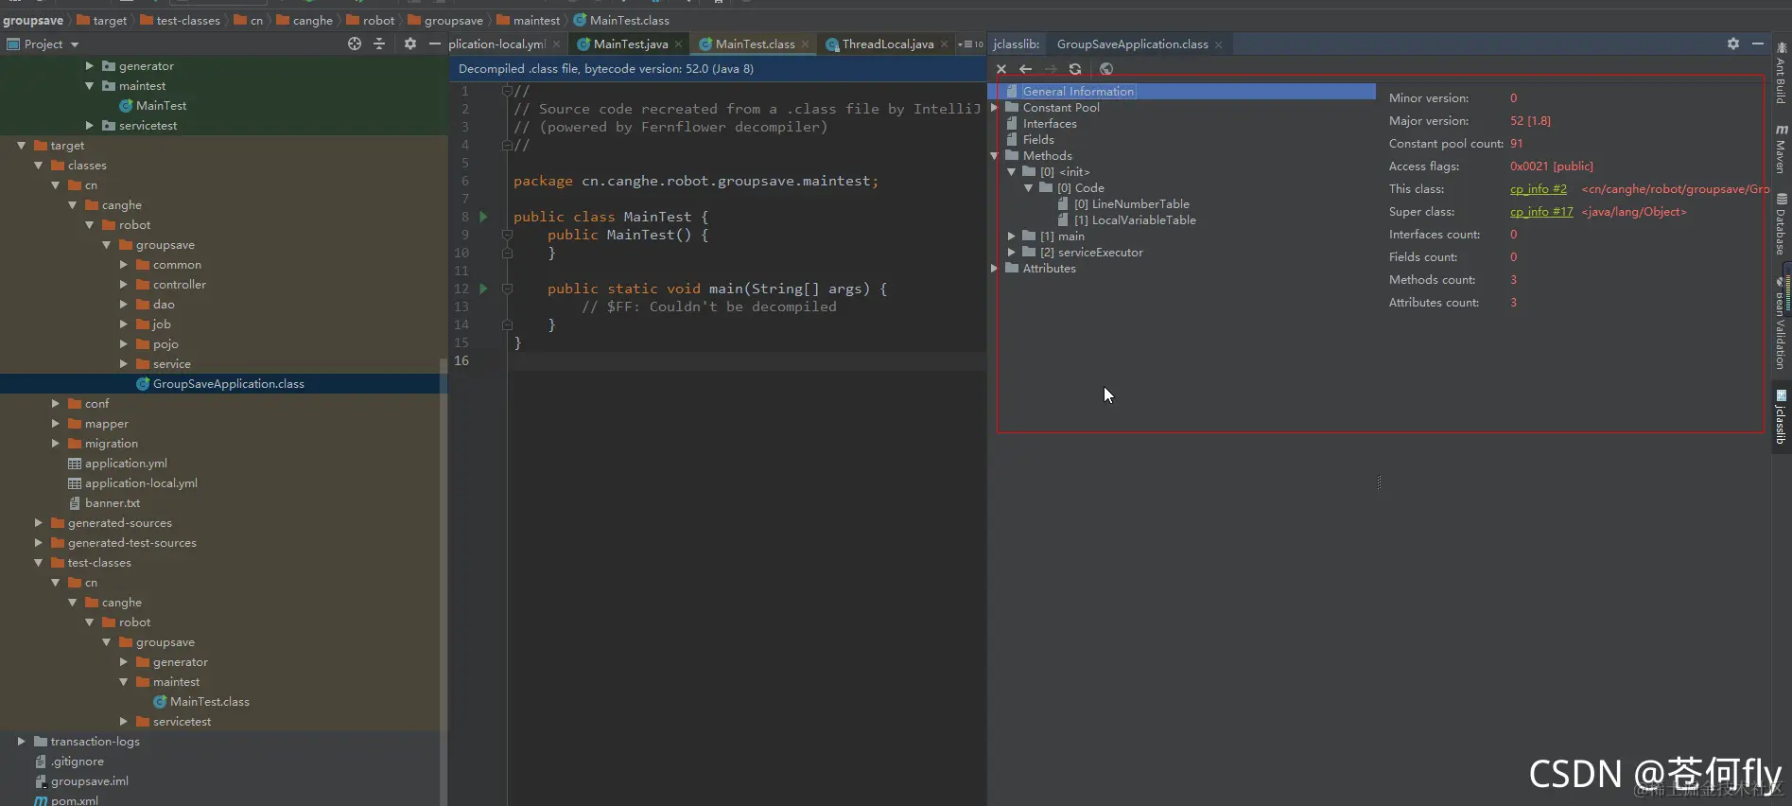The width and height of the screenshot is (1792, 806).
Task: Click the test-classes breadcrumb
Action: [x=187, y=20]
